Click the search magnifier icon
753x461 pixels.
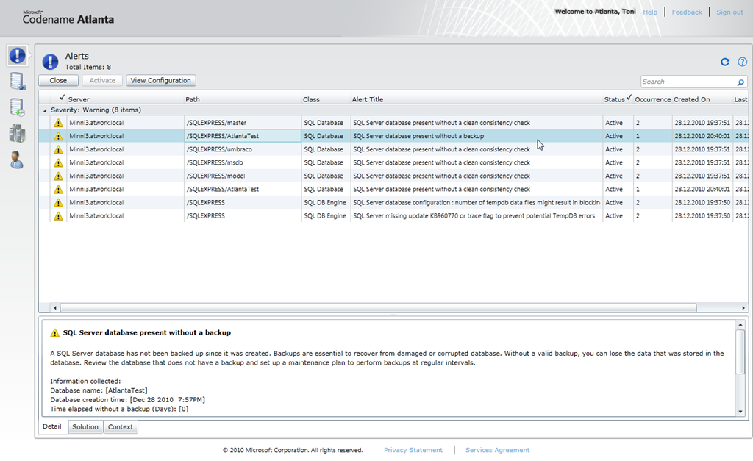click(x=740, y=82)
